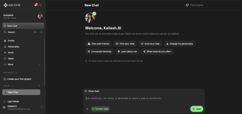Toggle the Complex Tasks chip
Screen dimensions: 242x114
(x=100, y=109)
